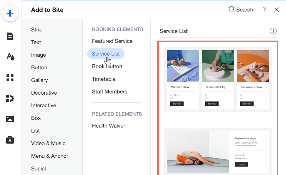Open the Site Design icon in sidebar
Image resolution: width=286 pixels, height=175 pixels.
[x=10, y=57]
